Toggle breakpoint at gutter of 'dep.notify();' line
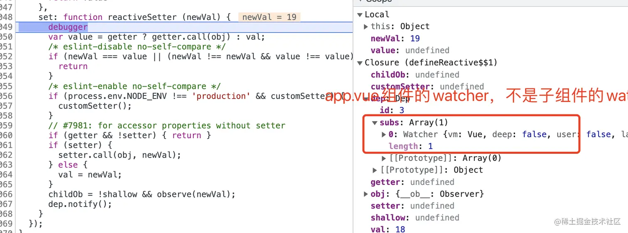Screen dimensions: 628x233 (x=7, y=204)
